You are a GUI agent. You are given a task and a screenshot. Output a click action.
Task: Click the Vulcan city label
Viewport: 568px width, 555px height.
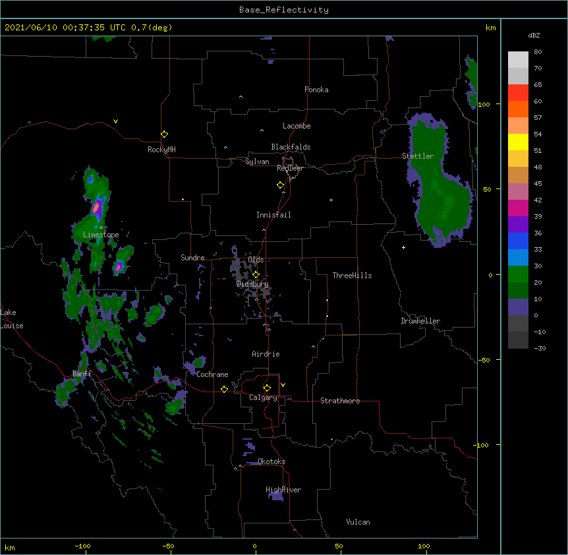pos(358,522)
